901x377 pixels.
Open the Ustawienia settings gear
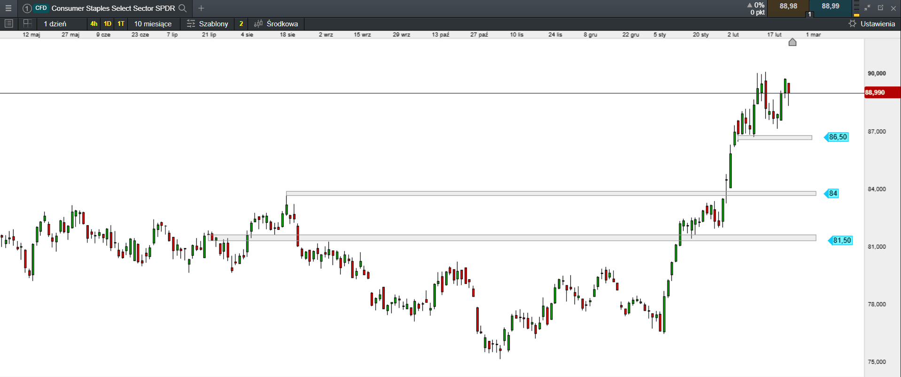tap(852, 24)
